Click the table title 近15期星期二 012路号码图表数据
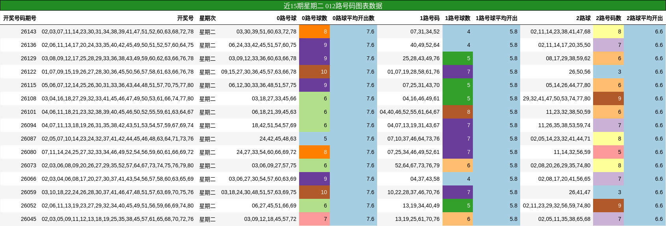 (x=333, y=6)
